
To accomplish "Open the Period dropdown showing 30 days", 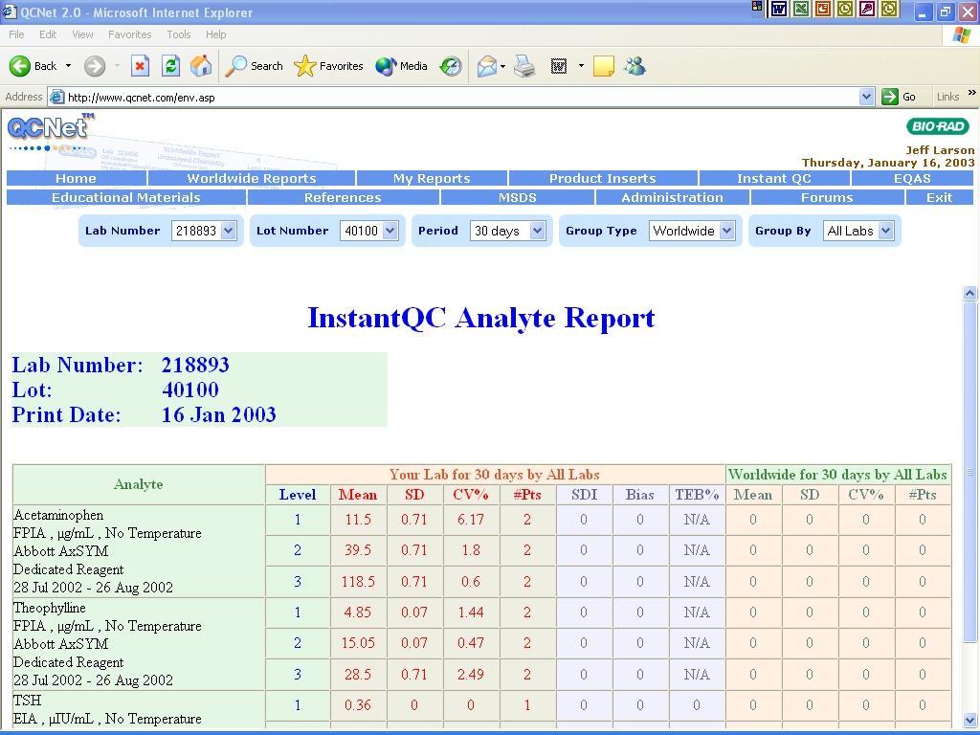I will coord(507,231).
